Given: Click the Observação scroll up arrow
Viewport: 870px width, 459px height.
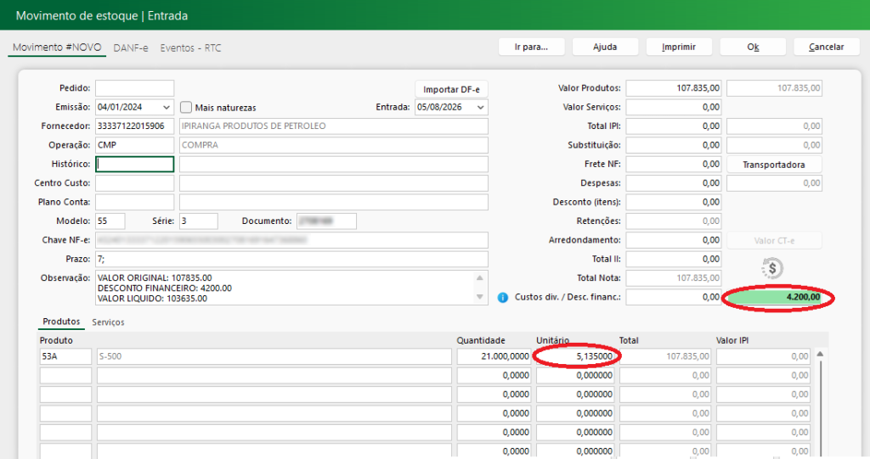Looking at the screenshot, I should 480,277.
